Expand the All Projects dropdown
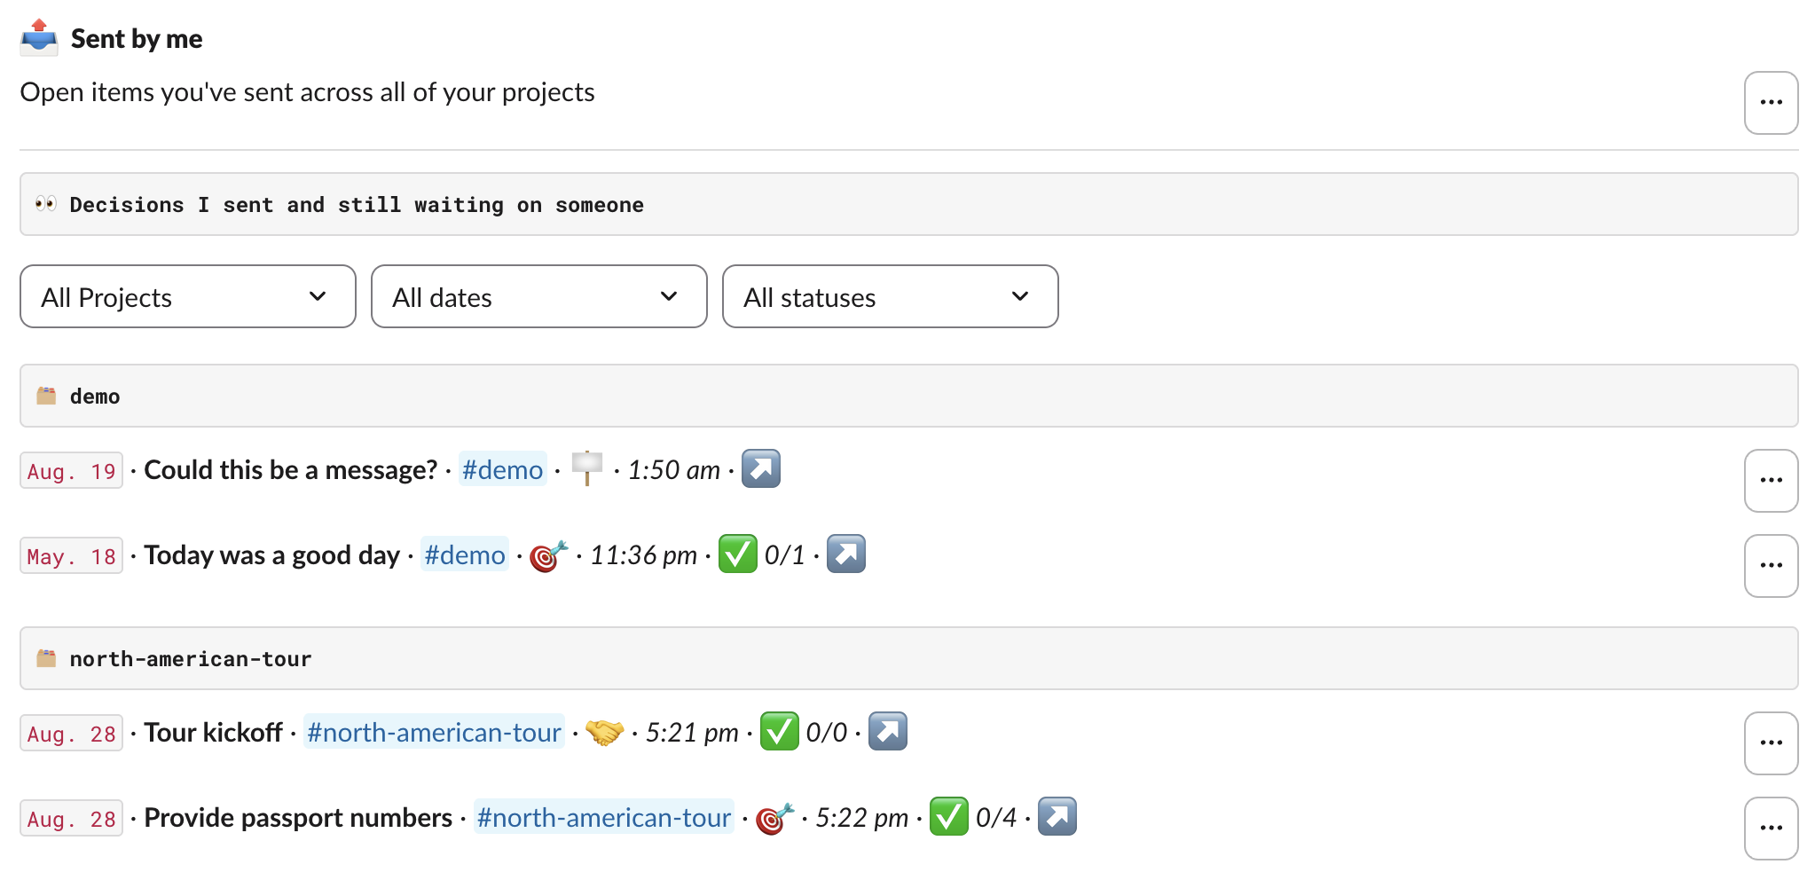 pyautogui.click(x=188, y=296)
